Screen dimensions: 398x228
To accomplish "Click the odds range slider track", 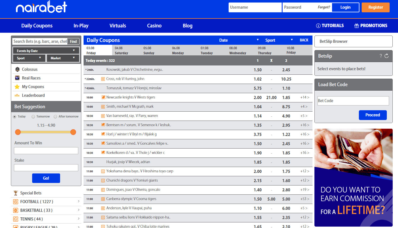I will click(x=46, y=132).
